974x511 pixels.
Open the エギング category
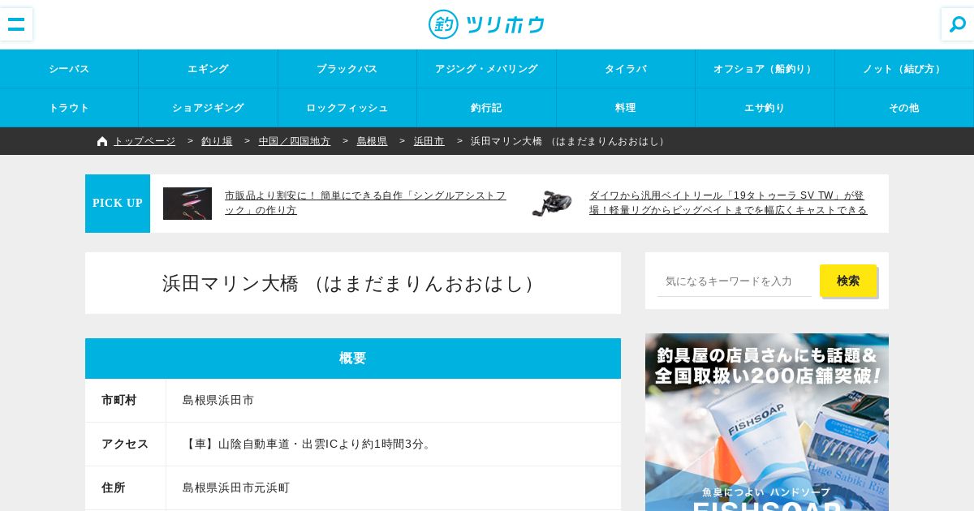pyautogui.click(x=209, y=69)
